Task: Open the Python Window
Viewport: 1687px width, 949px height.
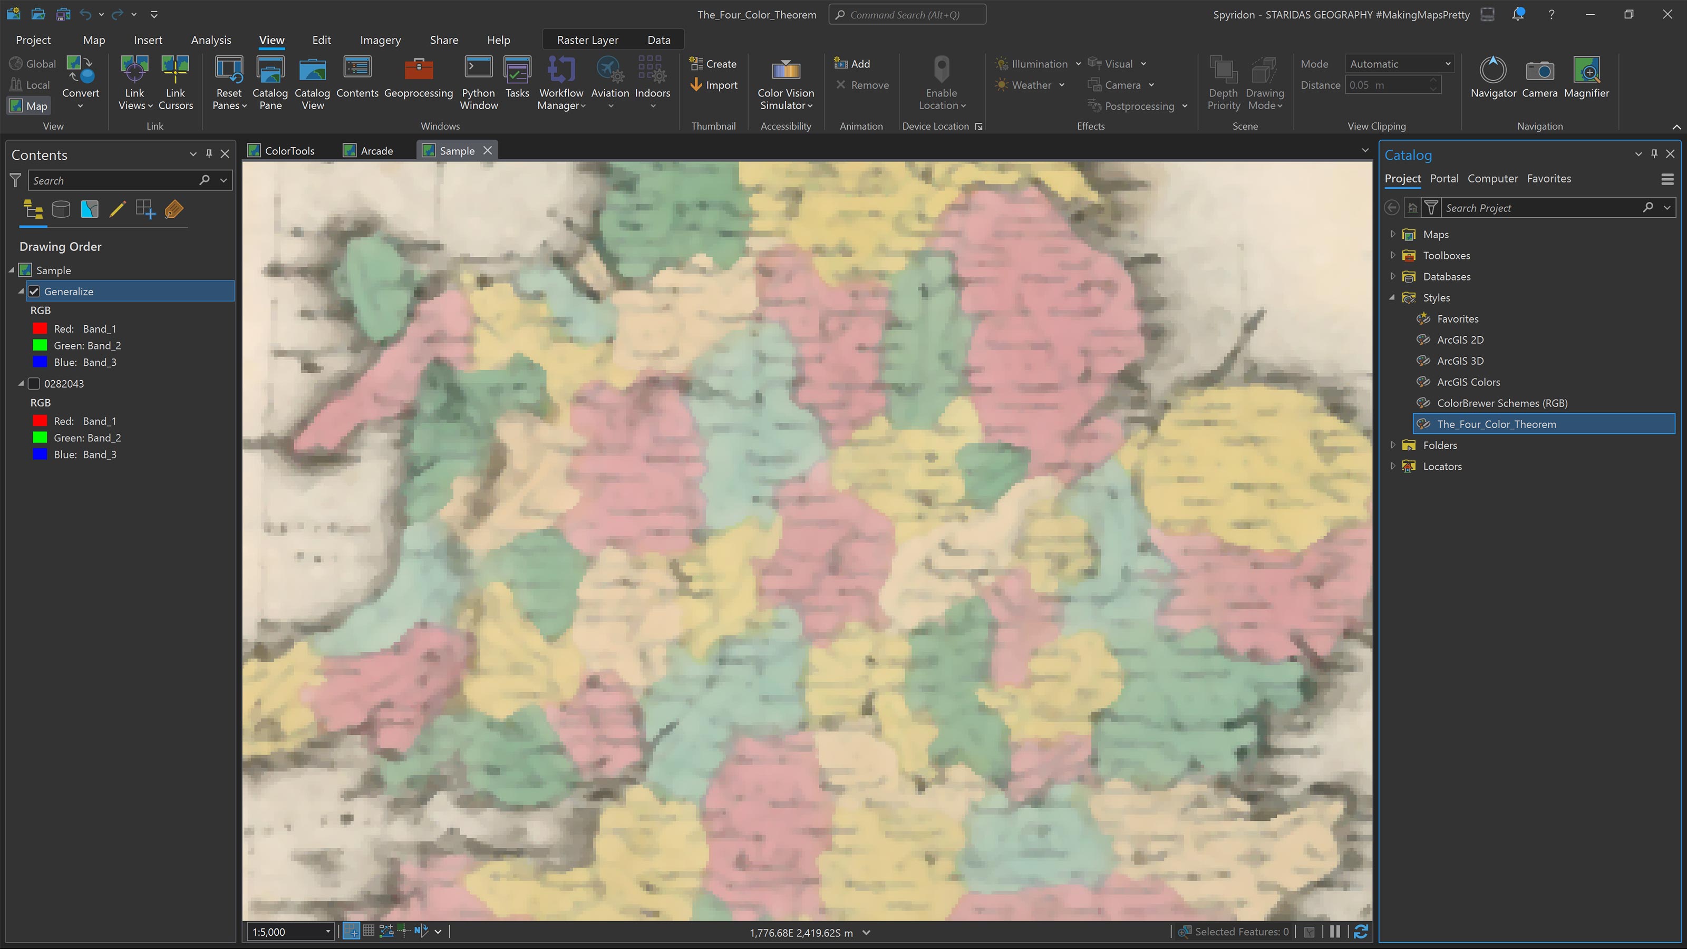Action: (479, 83)
